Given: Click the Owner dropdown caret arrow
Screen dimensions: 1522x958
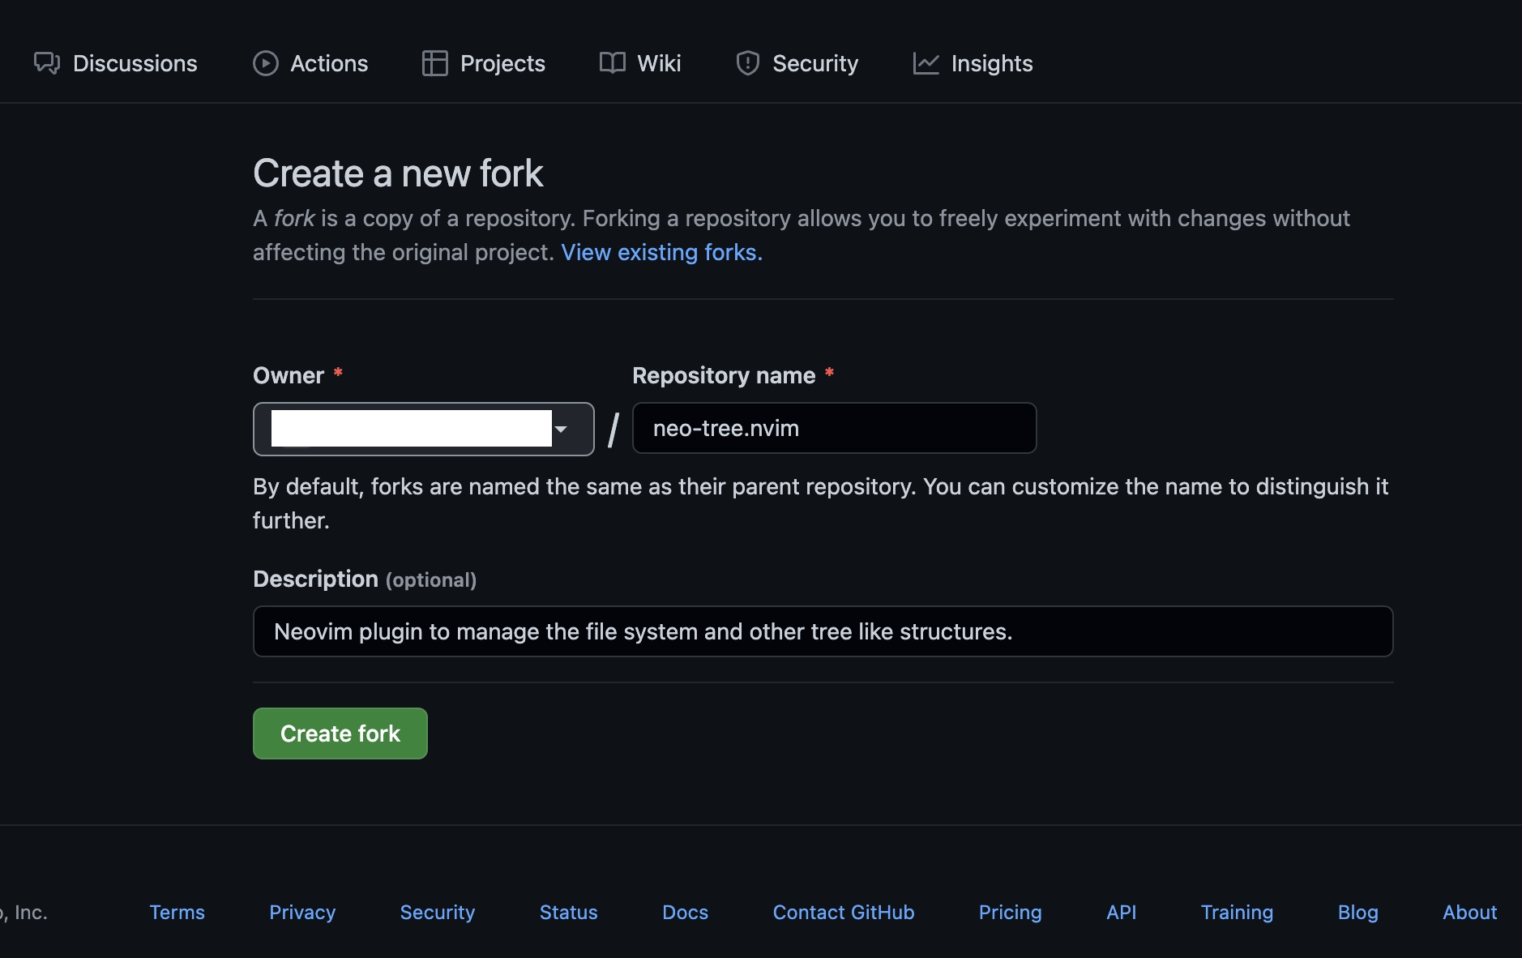Looking at the screenshot, I should pos(561,429).
